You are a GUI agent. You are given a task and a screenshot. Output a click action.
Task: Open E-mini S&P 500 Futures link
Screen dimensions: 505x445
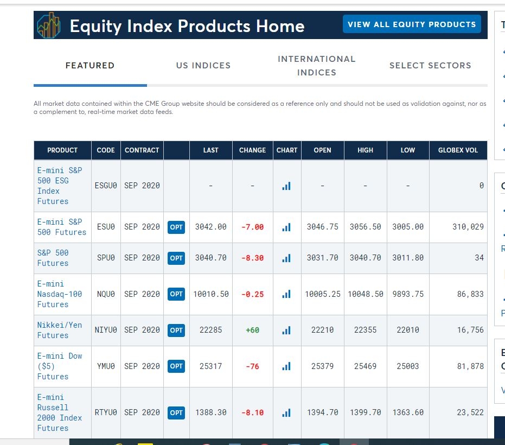click(x=61, y=227)
